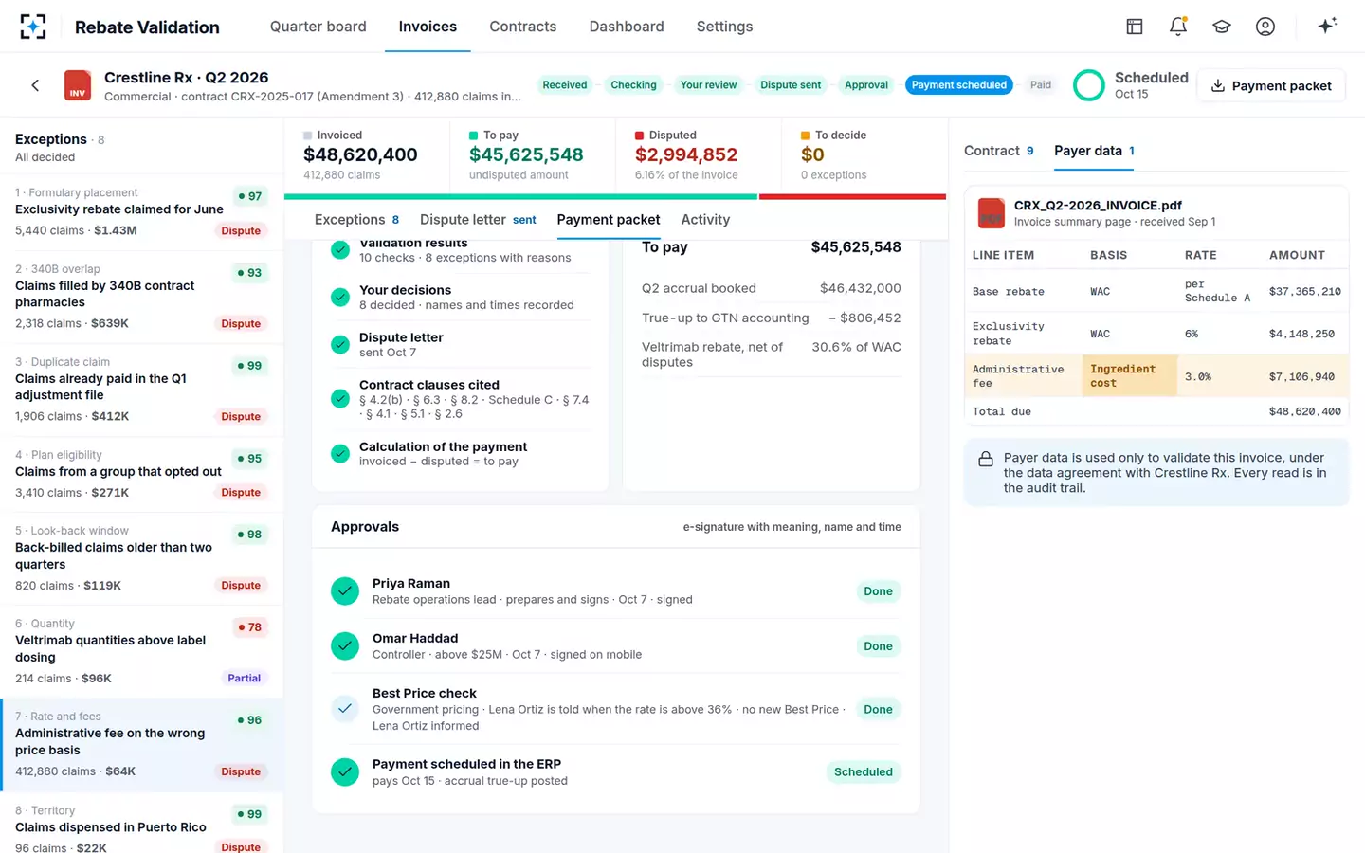Image resolution: width=1365 pixels, height=853 pixels.
Task: Click the Payment scheduled stage pill
Action: 959,85
